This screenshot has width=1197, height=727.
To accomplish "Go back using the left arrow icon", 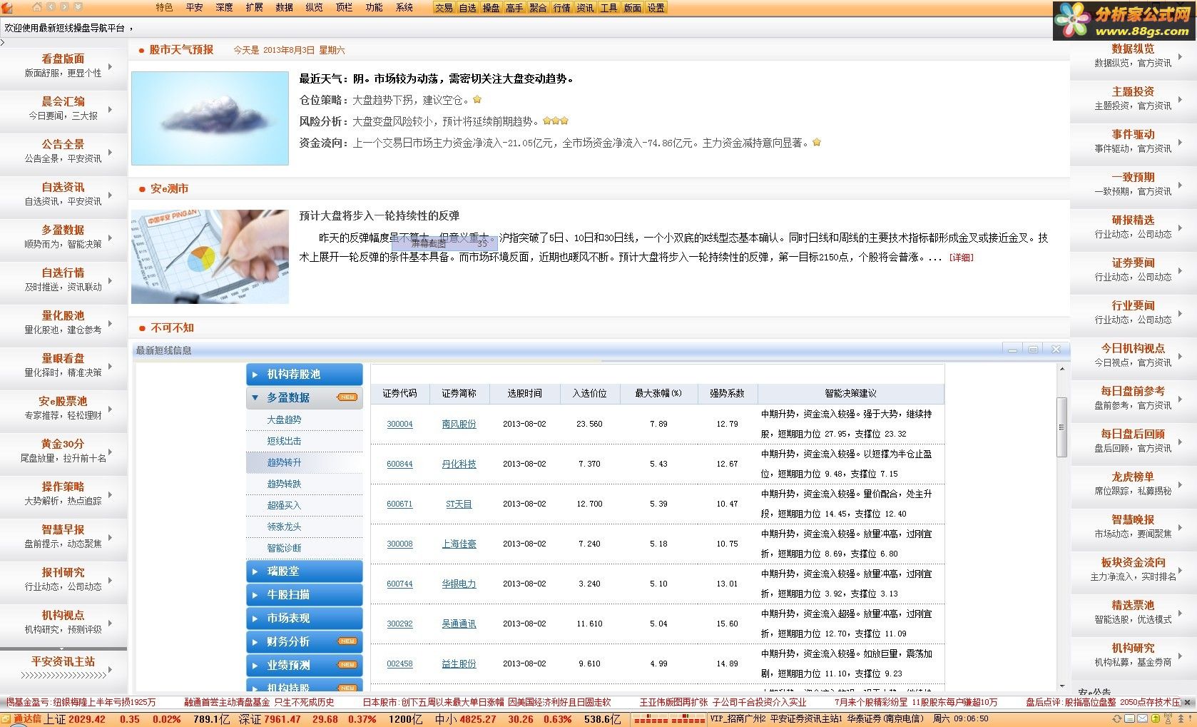I will pyautogui.click(x=51, y=6).
